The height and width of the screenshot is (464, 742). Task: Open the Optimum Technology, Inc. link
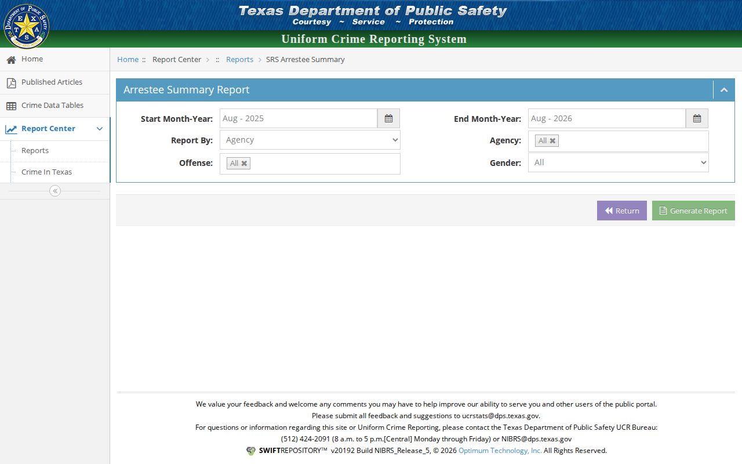500,450
